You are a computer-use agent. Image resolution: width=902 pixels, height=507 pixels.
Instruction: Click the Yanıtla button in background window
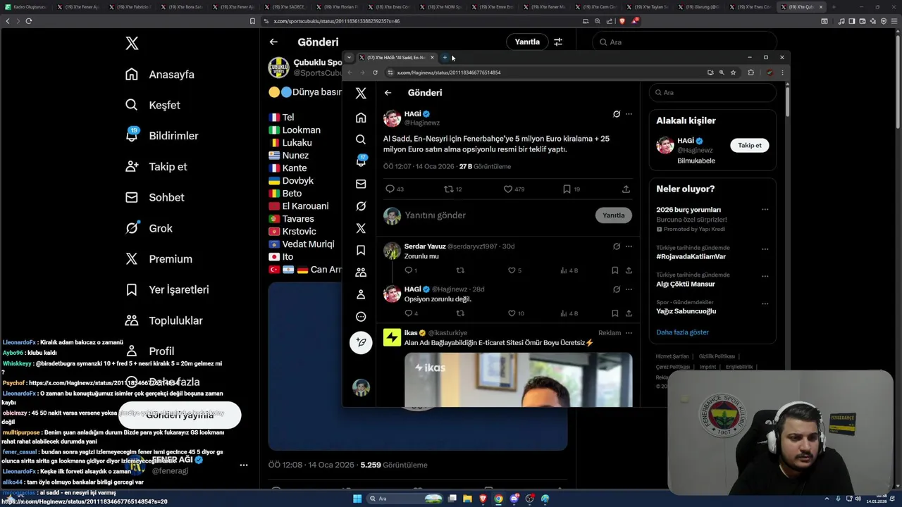[527, 42]
